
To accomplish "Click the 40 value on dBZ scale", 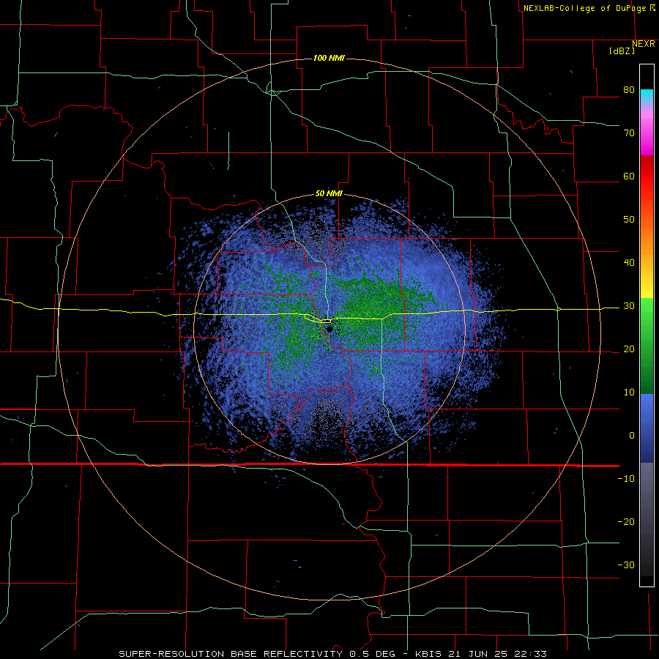I will pyautogui.click(x=629, y=263).
